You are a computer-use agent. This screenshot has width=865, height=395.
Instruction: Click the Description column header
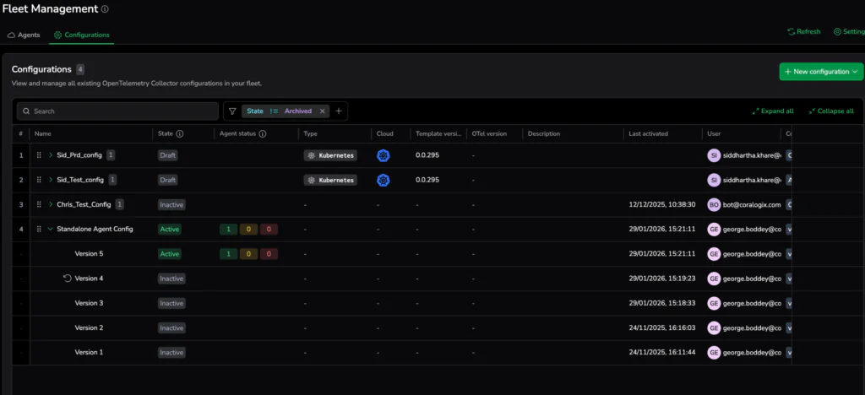[543, 133]
